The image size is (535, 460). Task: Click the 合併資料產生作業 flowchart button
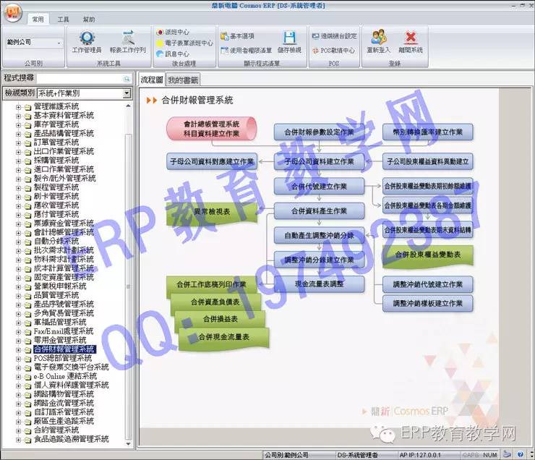[318, 210]
